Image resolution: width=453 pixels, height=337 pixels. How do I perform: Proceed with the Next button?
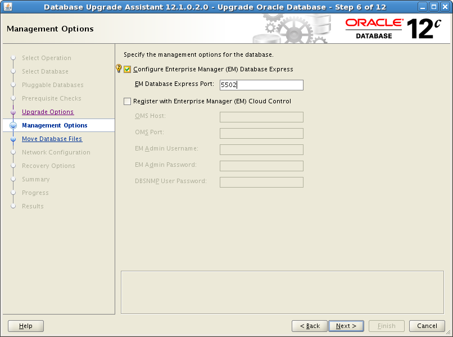coord(346,326)
